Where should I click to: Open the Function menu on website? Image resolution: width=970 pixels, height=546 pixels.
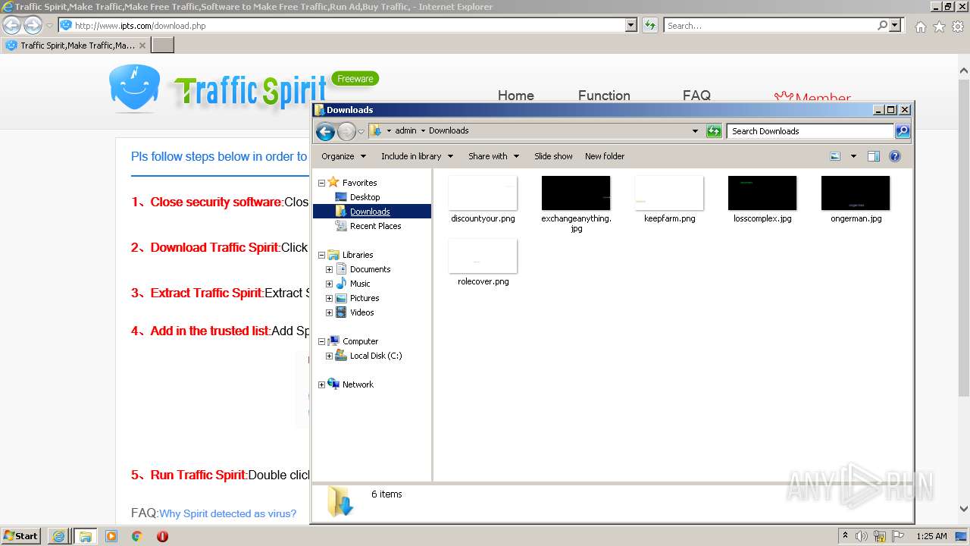coord(604,96)
